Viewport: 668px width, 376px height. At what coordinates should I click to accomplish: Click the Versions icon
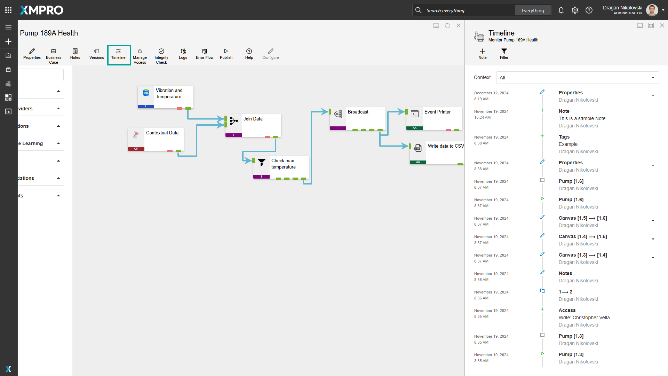click(x=96, y=55)
